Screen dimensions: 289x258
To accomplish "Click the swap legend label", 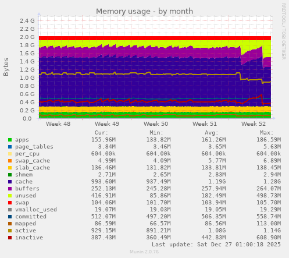I will 22,203.
